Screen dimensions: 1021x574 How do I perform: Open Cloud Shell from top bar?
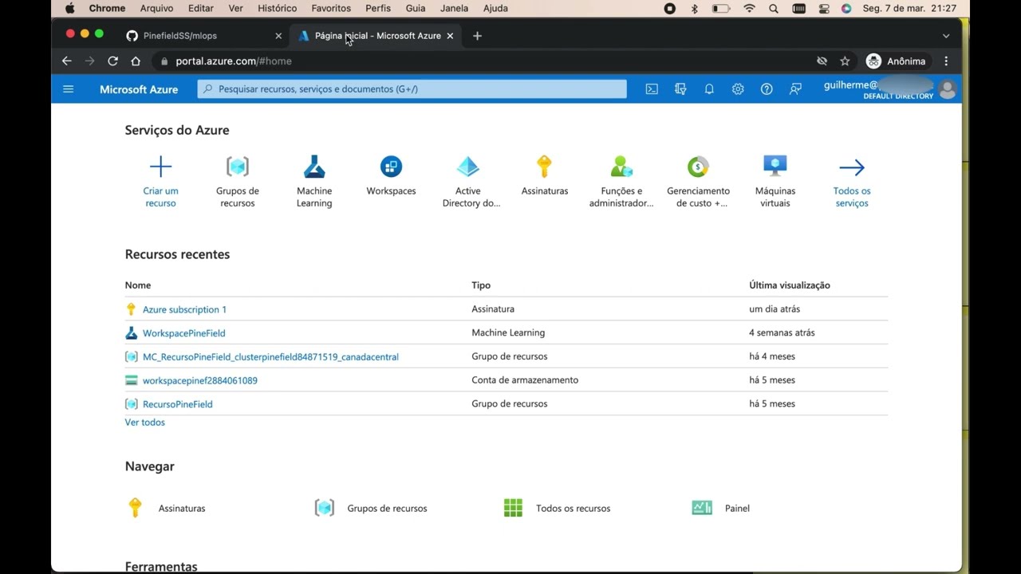click(652, 89)
